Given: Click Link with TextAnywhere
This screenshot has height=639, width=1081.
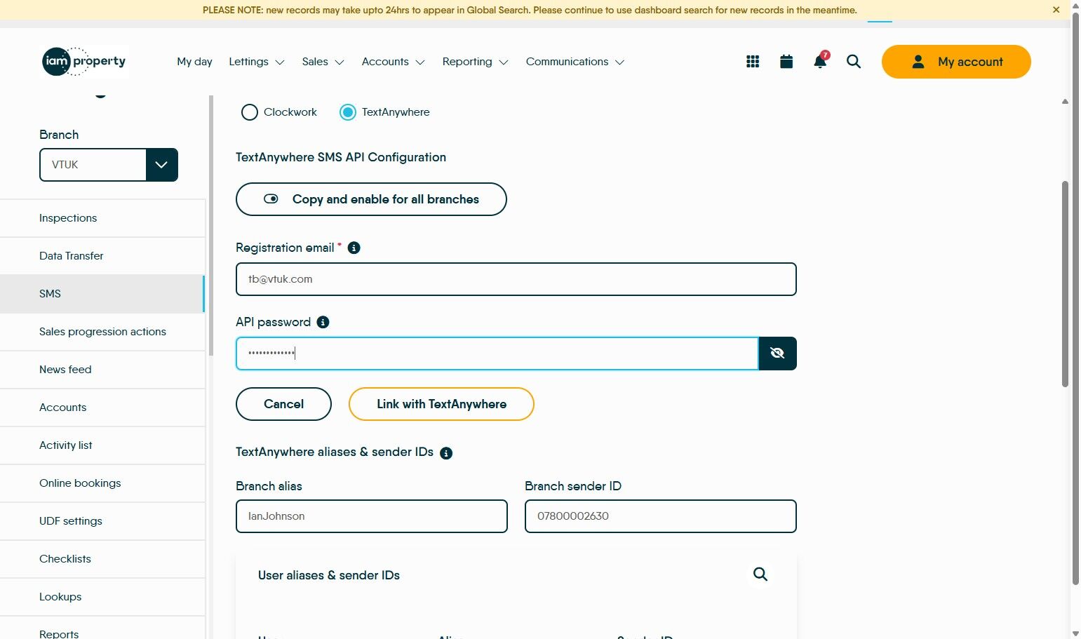Looking at the screenshot, I should (441, 404).
